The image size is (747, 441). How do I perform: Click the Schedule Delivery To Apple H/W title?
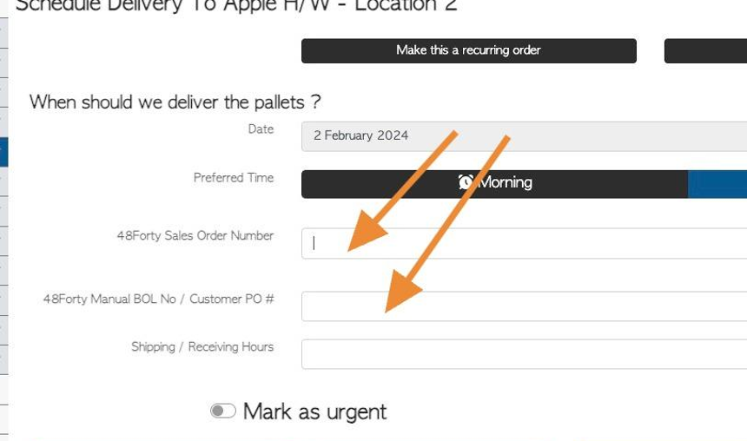tap(235, 6)
